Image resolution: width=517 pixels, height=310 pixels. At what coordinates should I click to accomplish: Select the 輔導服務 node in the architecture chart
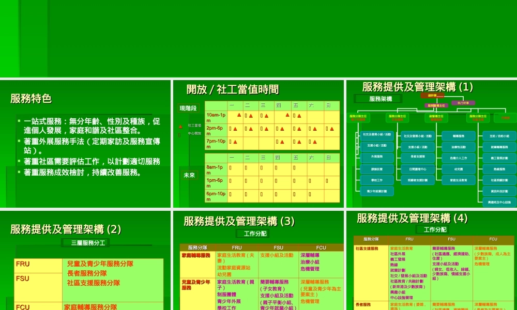coord(457,135)
